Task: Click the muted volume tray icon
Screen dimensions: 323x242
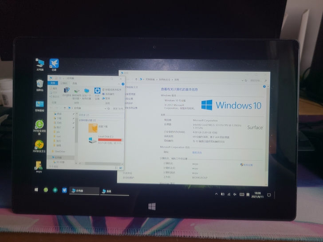Action: pos(235,194)
